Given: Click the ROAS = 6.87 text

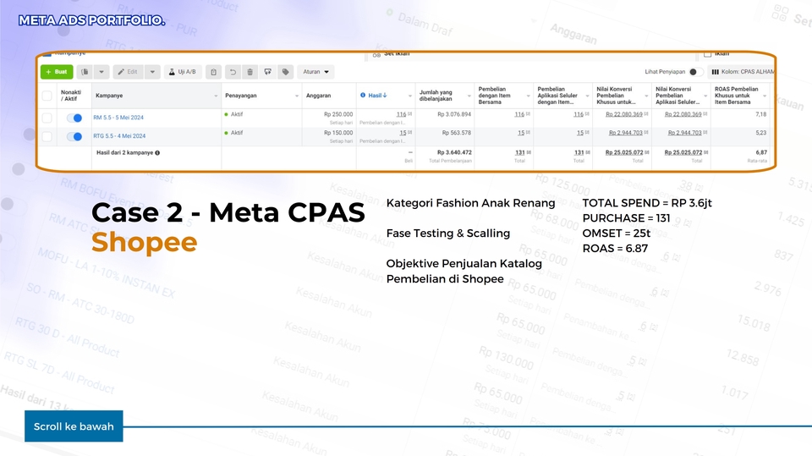Looking at the screenshot, I should (x=615, y=249).
